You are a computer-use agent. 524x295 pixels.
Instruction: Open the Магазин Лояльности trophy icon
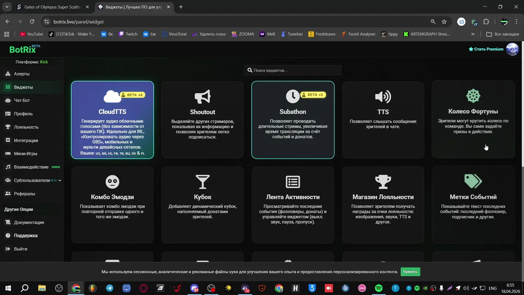pos(383,182)
